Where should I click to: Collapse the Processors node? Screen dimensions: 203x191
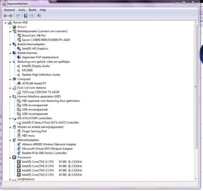[x=10, y=158]
